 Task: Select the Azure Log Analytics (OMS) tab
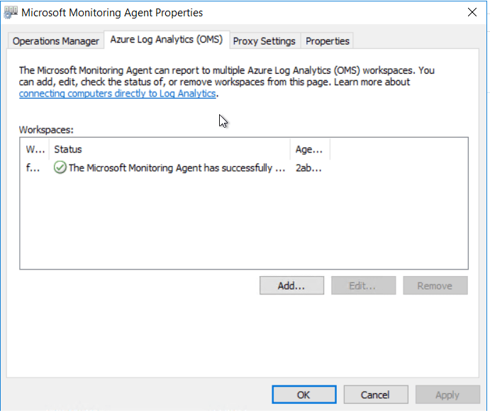pyautogui.click(x=166, y=40)
